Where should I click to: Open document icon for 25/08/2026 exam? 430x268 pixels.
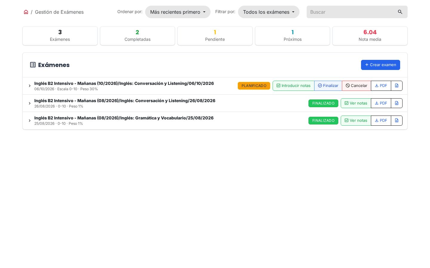[x=397, y=120]
